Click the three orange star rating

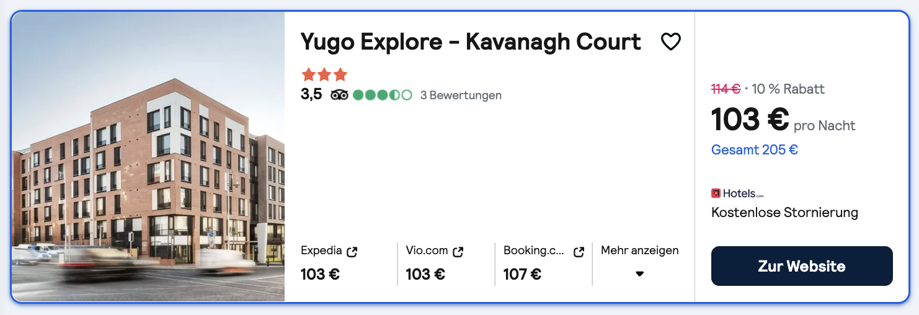tap(324, 75)
